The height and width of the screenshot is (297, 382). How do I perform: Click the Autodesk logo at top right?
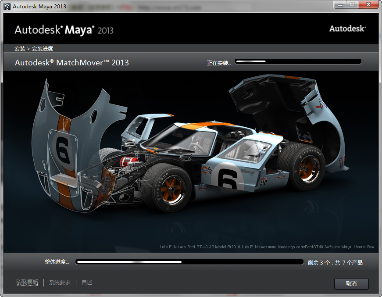(348, 29)
